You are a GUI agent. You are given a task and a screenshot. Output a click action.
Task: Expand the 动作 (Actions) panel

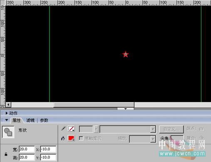pyautogui.click(x=7, y=113)
